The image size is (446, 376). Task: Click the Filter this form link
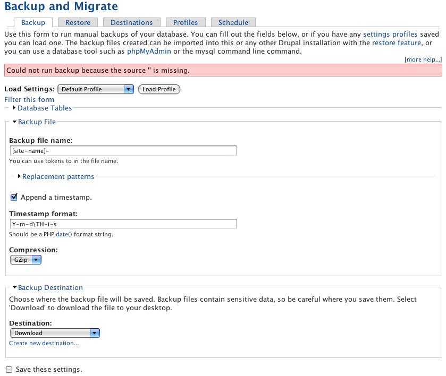coord(29,99)
